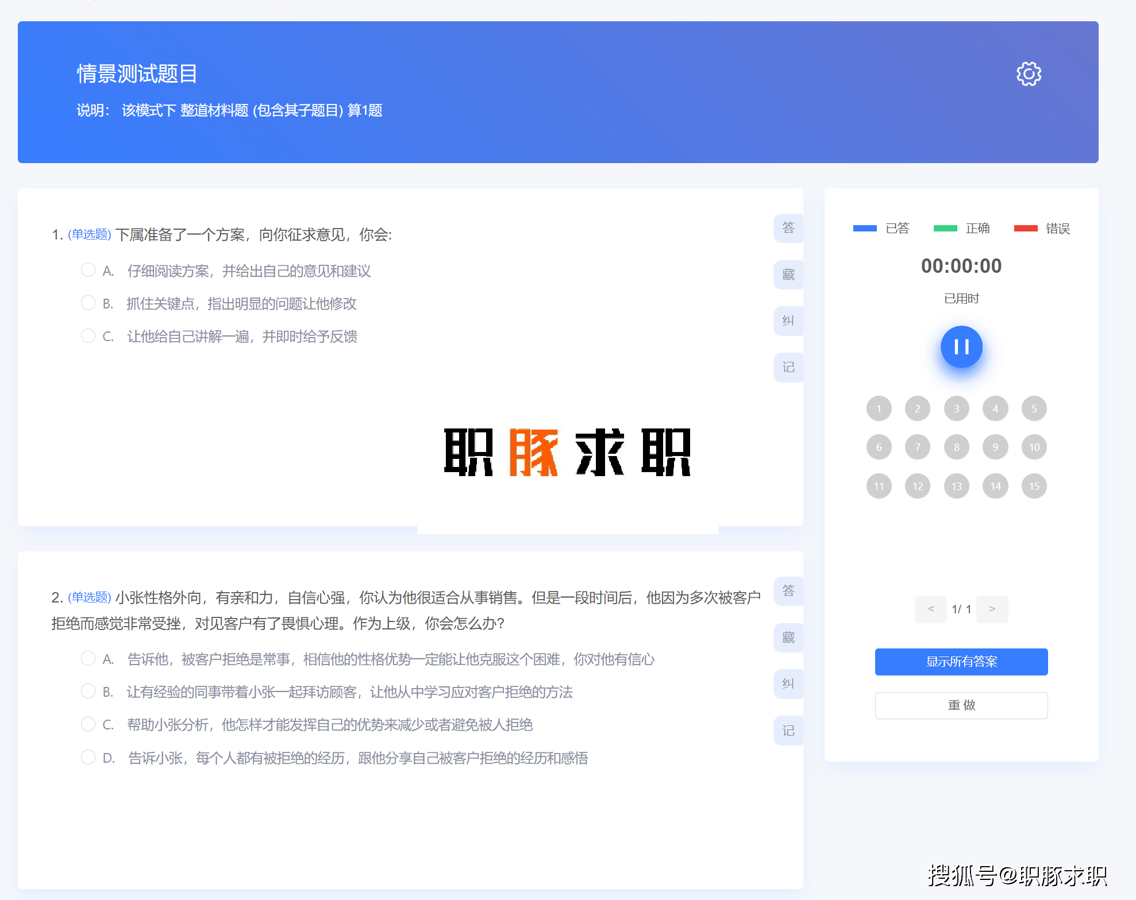This screenshot has height=900, width=1136.
Task: Choose option D for question 2
Action: [88, 757]
